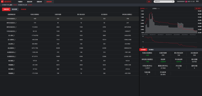This screenshot has height=96, width=202.
Task: Select row 合成期货空头_1
Action: (x=70, y=56)
